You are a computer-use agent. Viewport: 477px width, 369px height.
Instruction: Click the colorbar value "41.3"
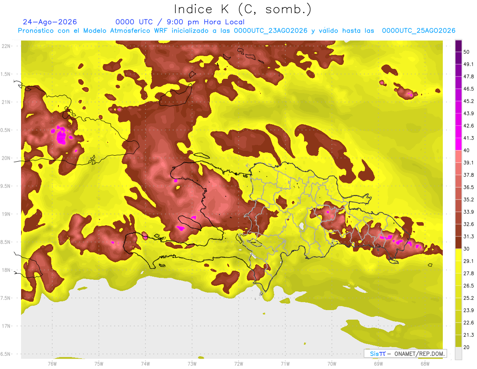point(469,138)
